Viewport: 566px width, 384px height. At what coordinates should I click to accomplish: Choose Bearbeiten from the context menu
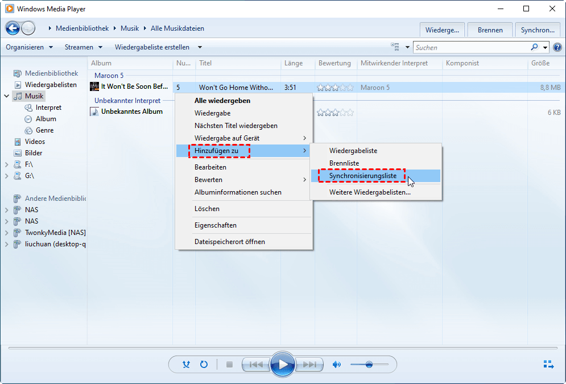point(244,167)
